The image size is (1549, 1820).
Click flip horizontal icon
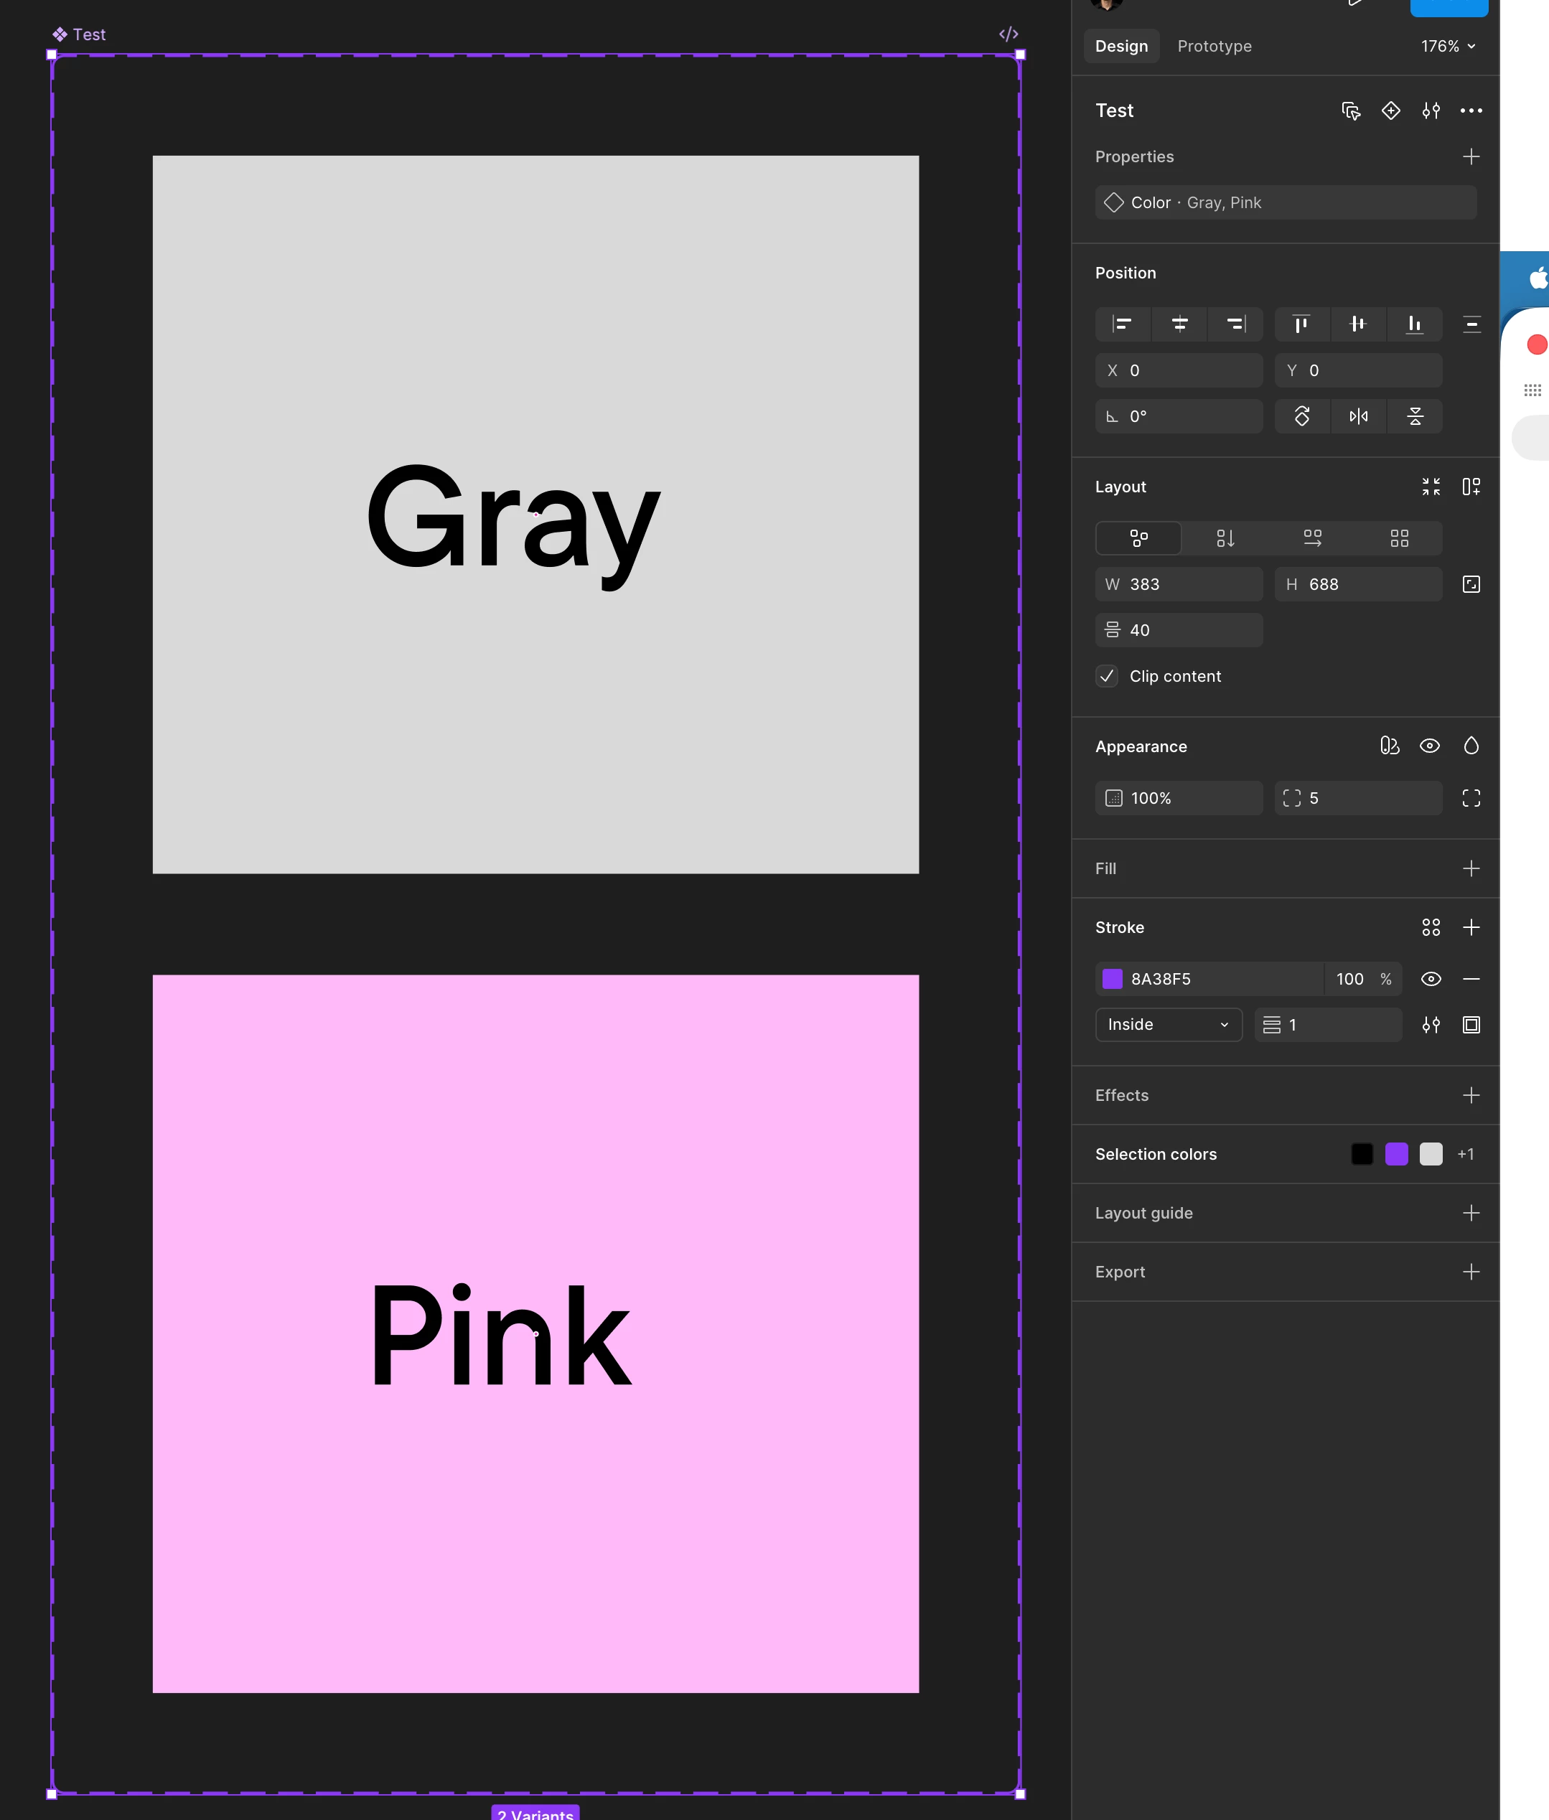click(x=1357, y=416)
